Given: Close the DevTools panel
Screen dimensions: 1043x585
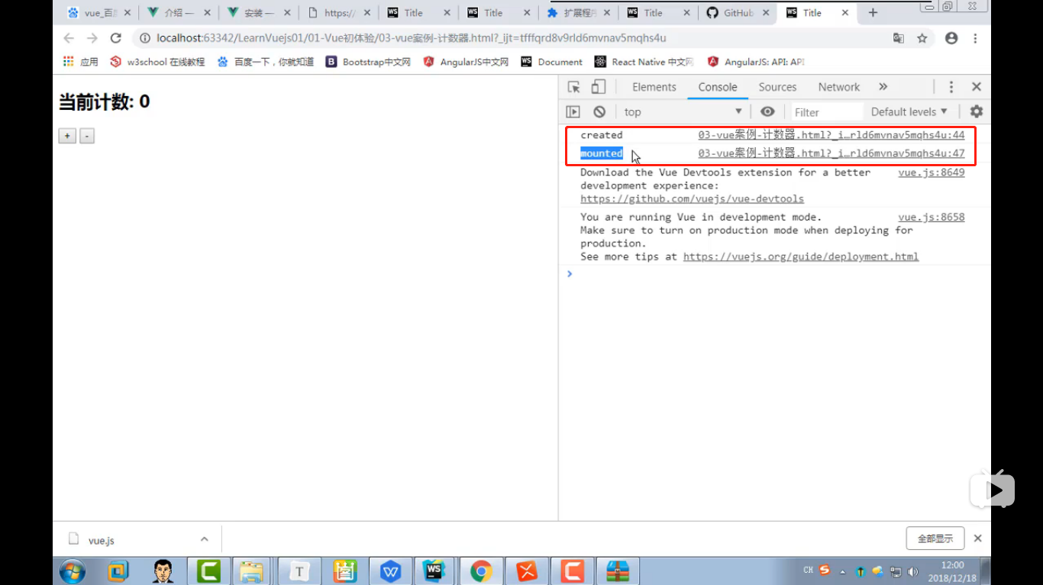Looking at the screenshot, I should [977, 87].
